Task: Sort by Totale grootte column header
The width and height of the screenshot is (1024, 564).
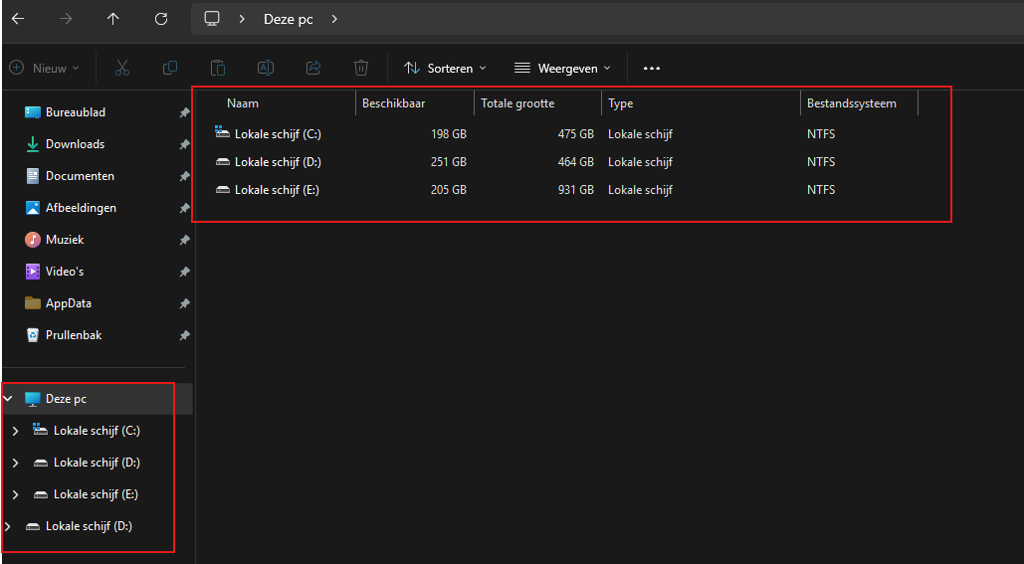Action: tap(517, 103)
